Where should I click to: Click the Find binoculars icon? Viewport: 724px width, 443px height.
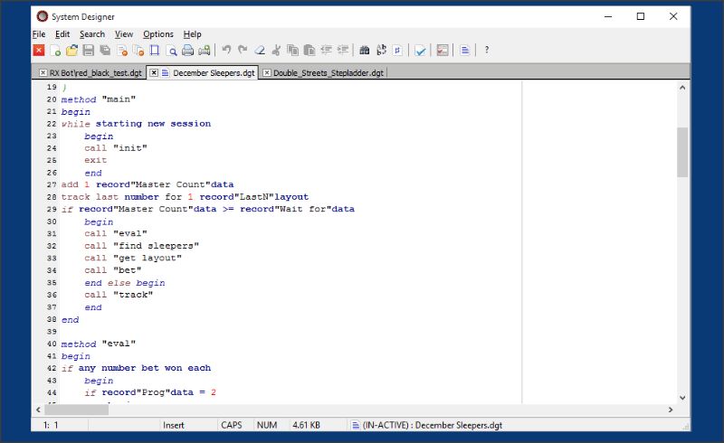click(365, 51)
